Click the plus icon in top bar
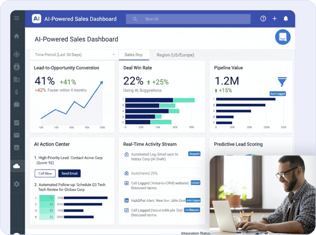Image resolution: width=316 pixels, height=235 pixels. click(x=275, y=19)
